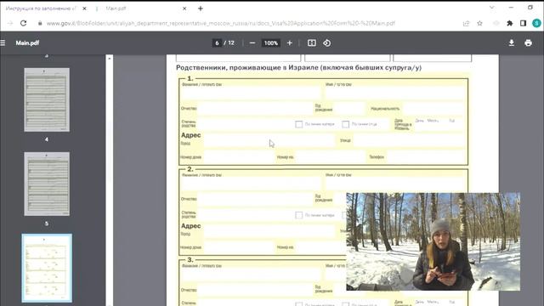The width and height of the screenshot is (544, 306).
Task: Toggle the PDF sidebar menu icon
Action: [x=3, y=43]
